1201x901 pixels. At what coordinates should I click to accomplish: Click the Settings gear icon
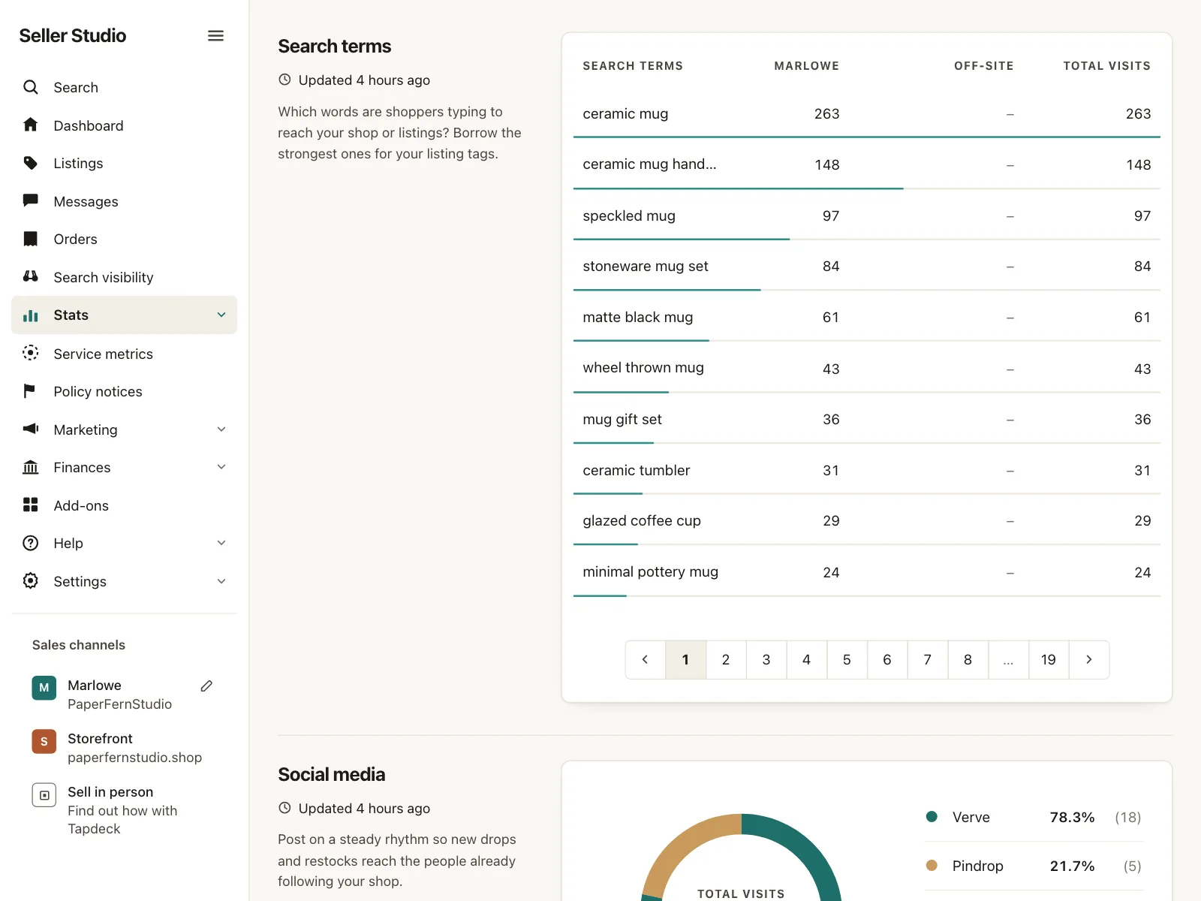31,581
